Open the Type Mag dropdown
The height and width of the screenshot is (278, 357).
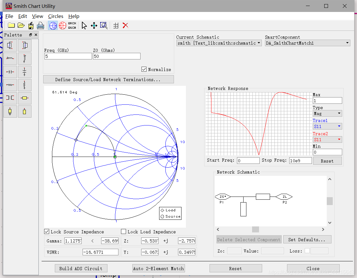(327, 114)
